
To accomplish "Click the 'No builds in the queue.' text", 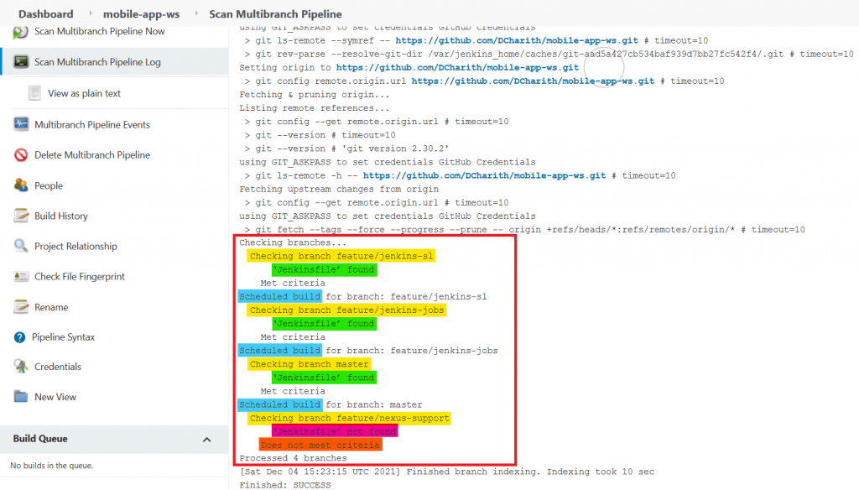I will (x=51, y=466).
